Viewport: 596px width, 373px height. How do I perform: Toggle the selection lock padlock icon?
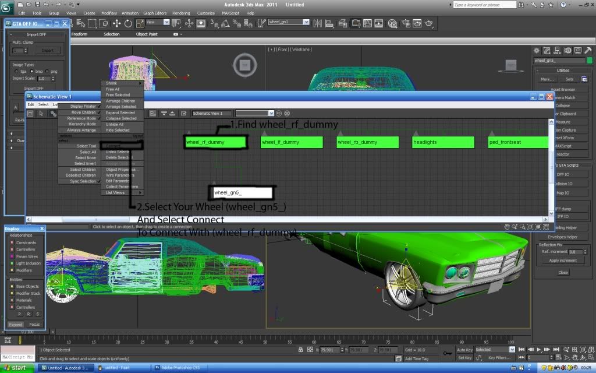(301, 350)
